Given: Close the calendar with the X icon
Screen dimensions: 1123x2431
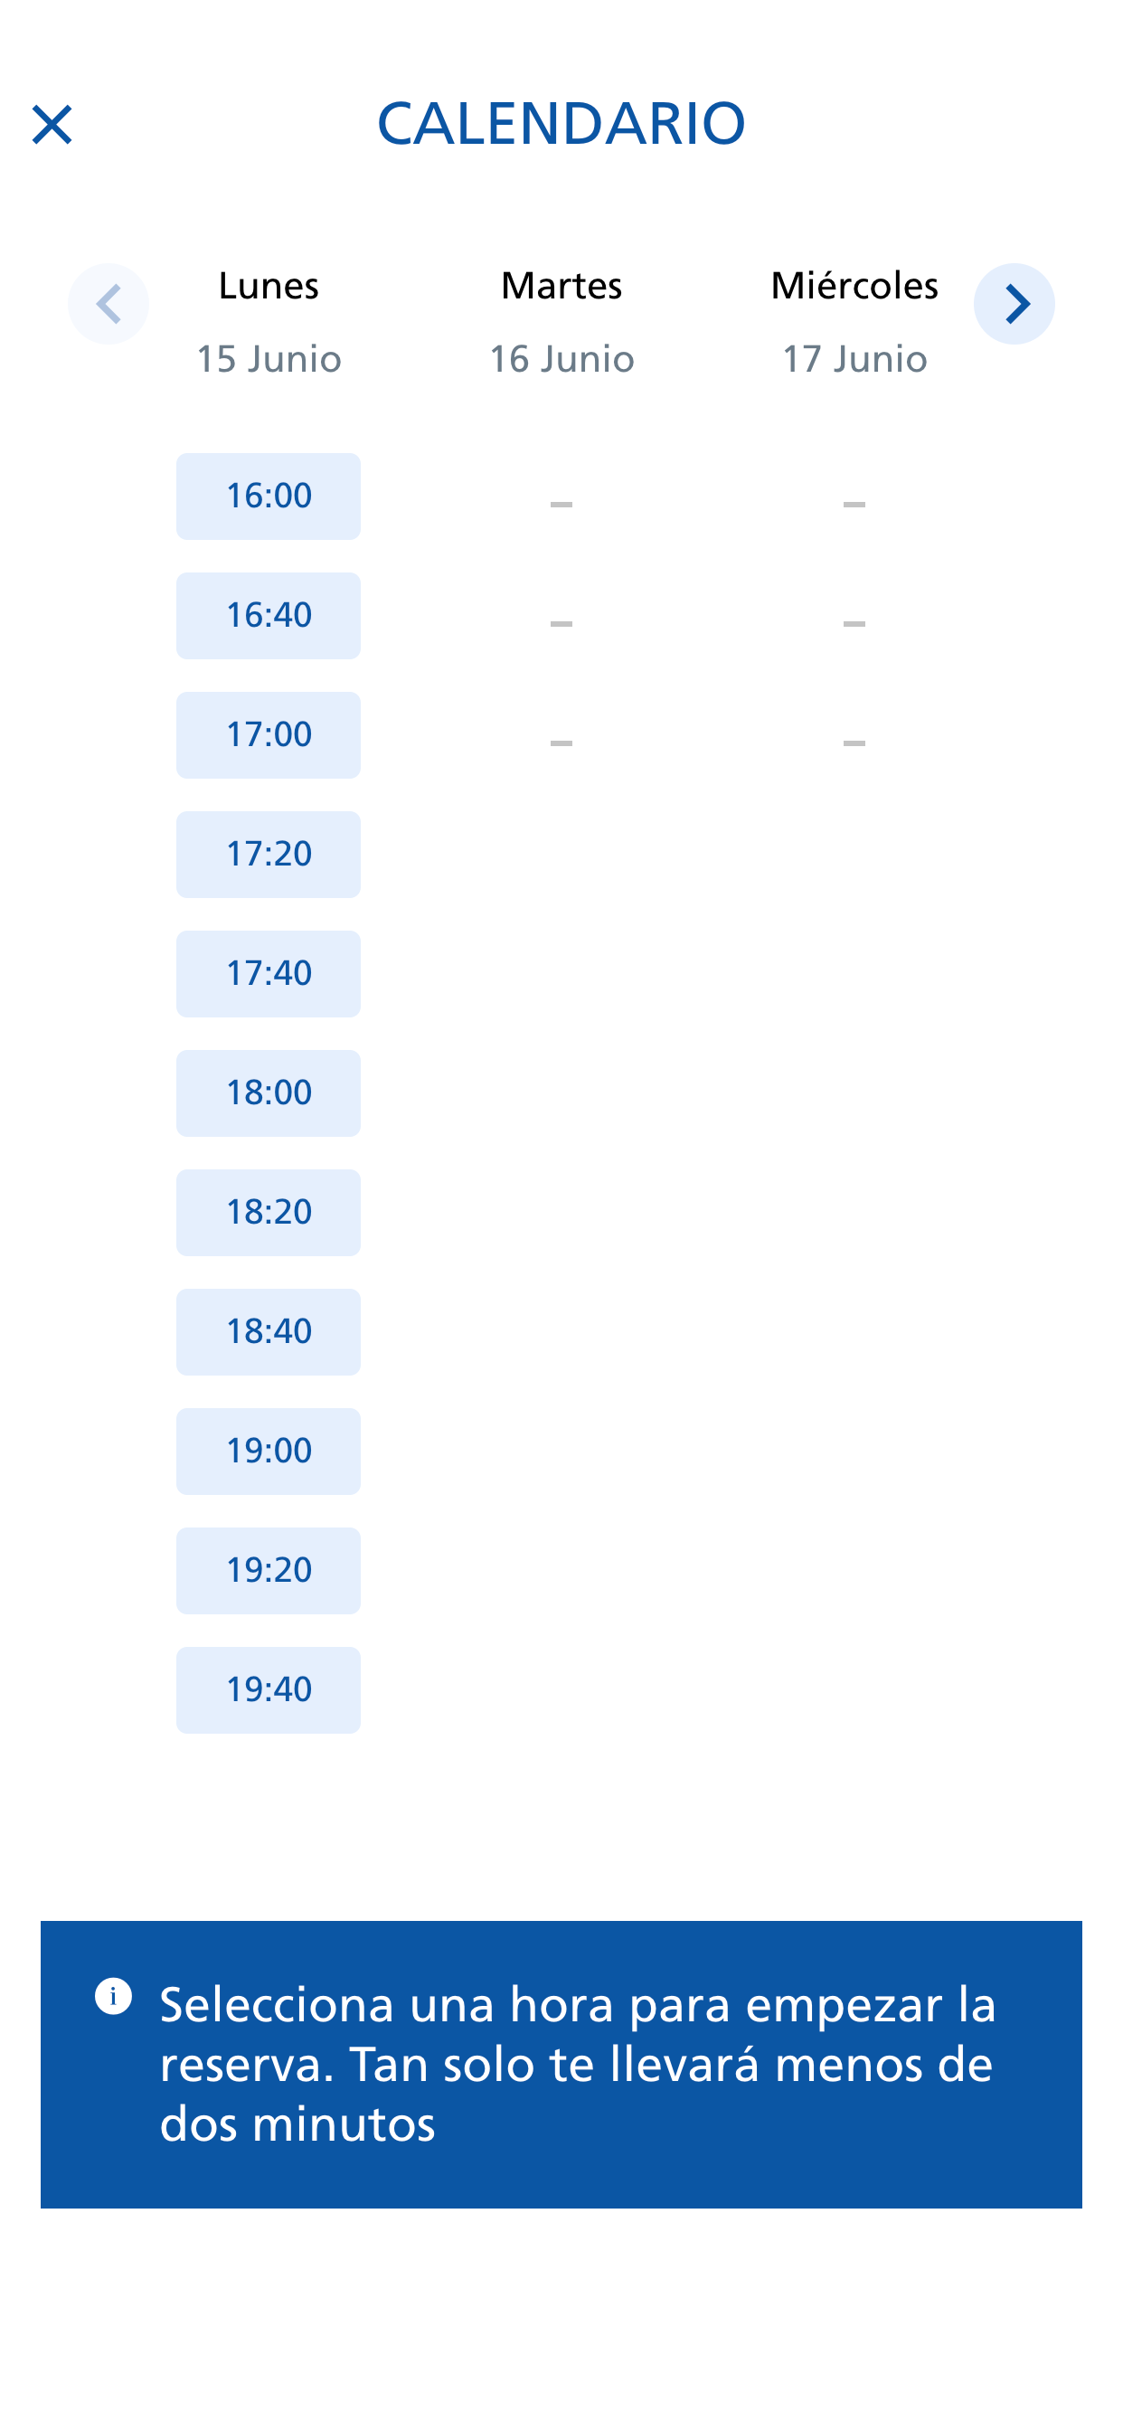Looking at the screenshot, I should (x=52, y=125).
